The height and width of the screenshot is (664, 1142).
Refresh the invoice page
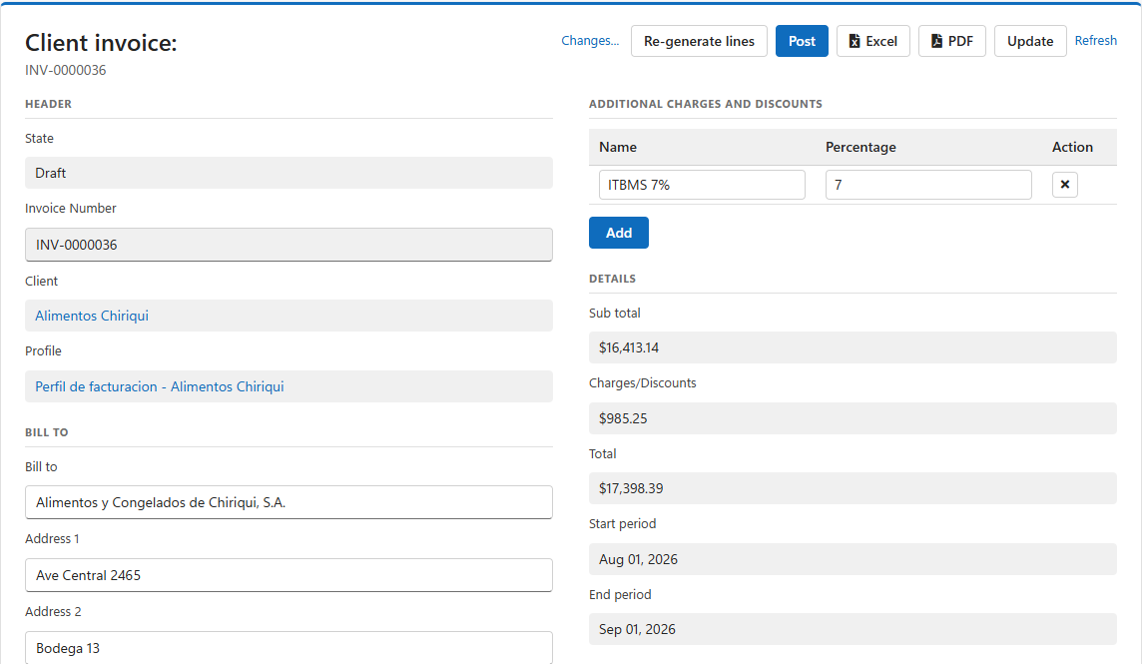pyautogui.click(x=1095, y=41)
